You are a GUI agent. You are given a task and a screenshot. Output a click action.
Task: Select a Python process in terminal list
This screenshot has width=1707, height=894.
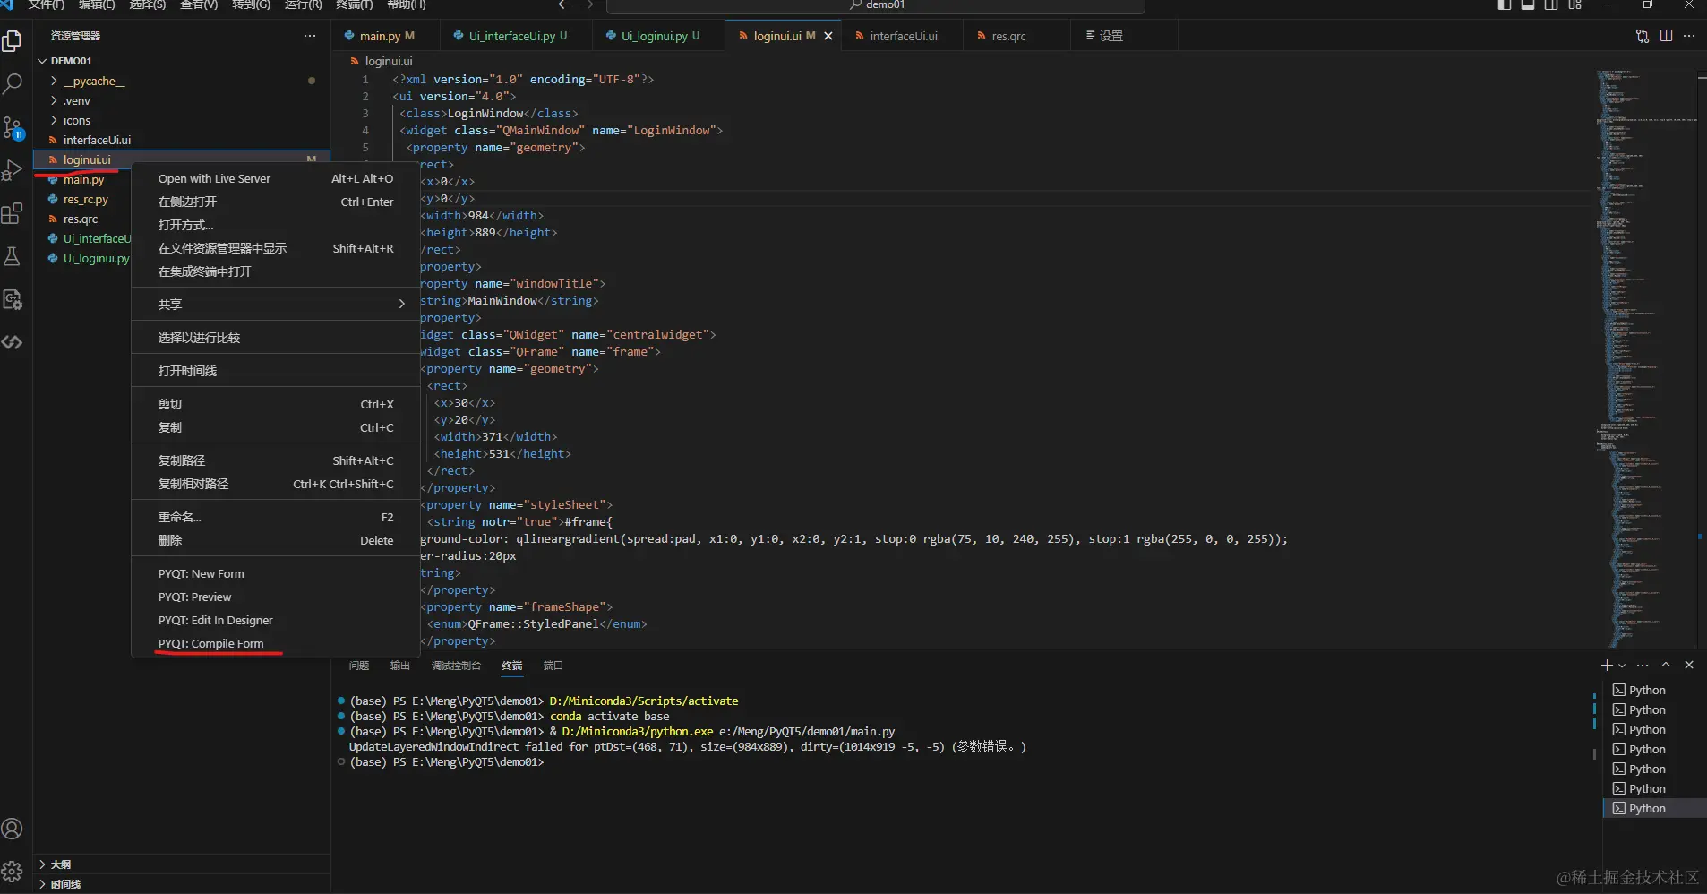point(1644,690)
